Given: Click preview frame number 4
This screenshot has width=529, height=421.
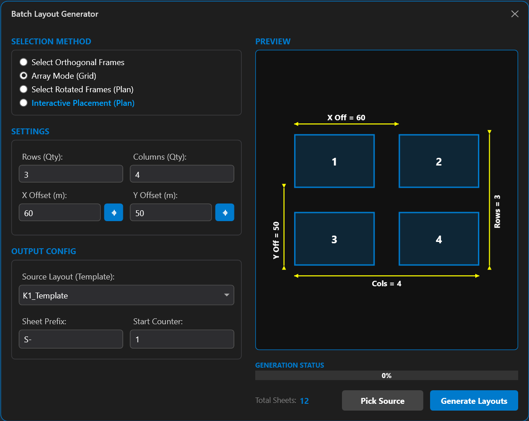Looking at the screenshot, I should click(x=439, y=239).
